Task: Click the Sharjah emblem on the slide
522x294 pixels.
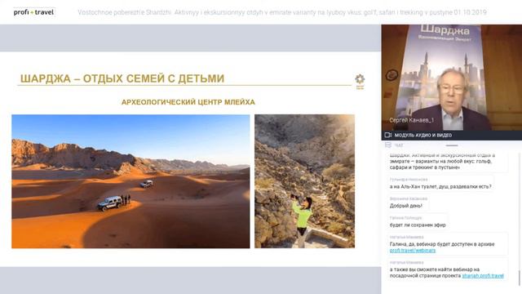Action: click(360, 81)
